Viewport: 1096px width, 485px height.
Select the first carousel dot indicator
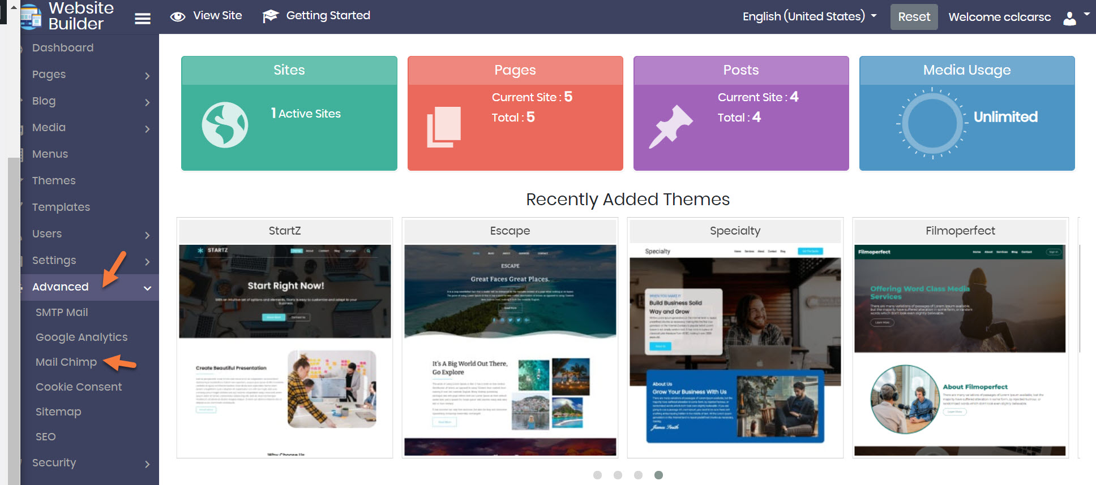(597, 475)
